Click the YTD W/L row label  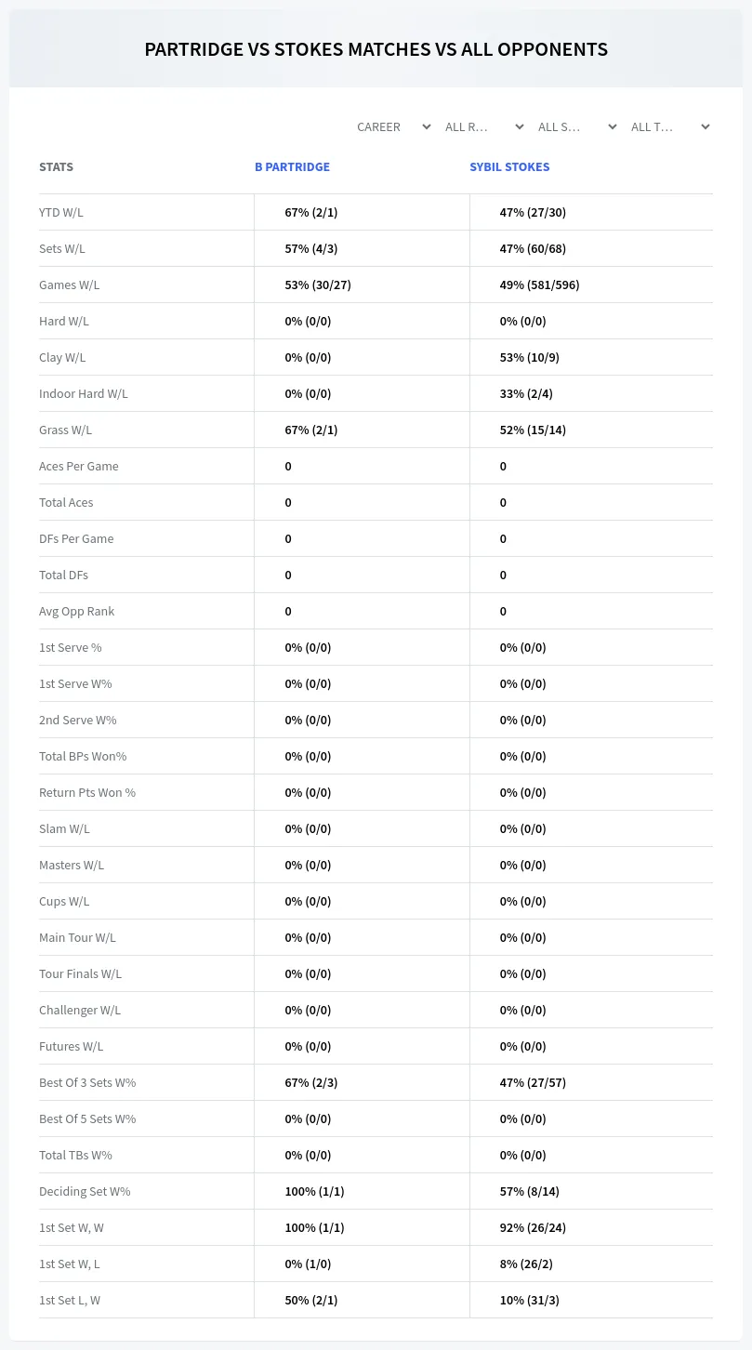point(61,212)
